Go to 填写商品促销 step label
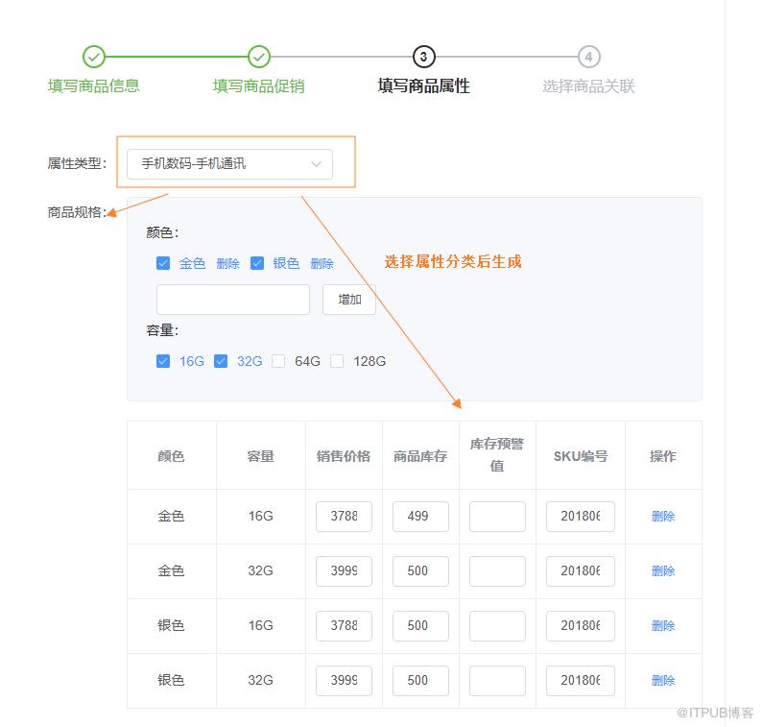This screenshot has height=727, width=763. pos(259,86)
